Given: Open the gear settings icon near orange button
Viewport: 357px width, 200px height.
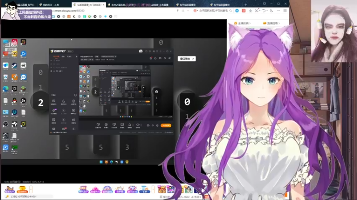Looking at the screenshot, I should [x=158, y=125].
